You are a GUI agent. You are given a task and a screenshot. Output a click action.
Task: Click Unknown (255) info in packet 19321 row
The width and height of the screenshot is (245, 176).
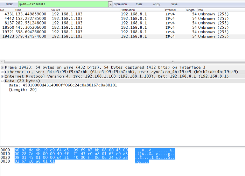pyautogui.click(x=213, y=32)
